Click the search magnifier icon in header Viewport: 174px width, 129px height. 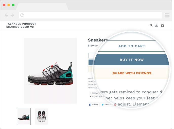tap(151, 25)
